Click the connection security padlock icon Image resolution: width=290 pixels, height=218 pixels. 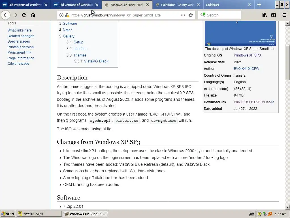[67, 15]
